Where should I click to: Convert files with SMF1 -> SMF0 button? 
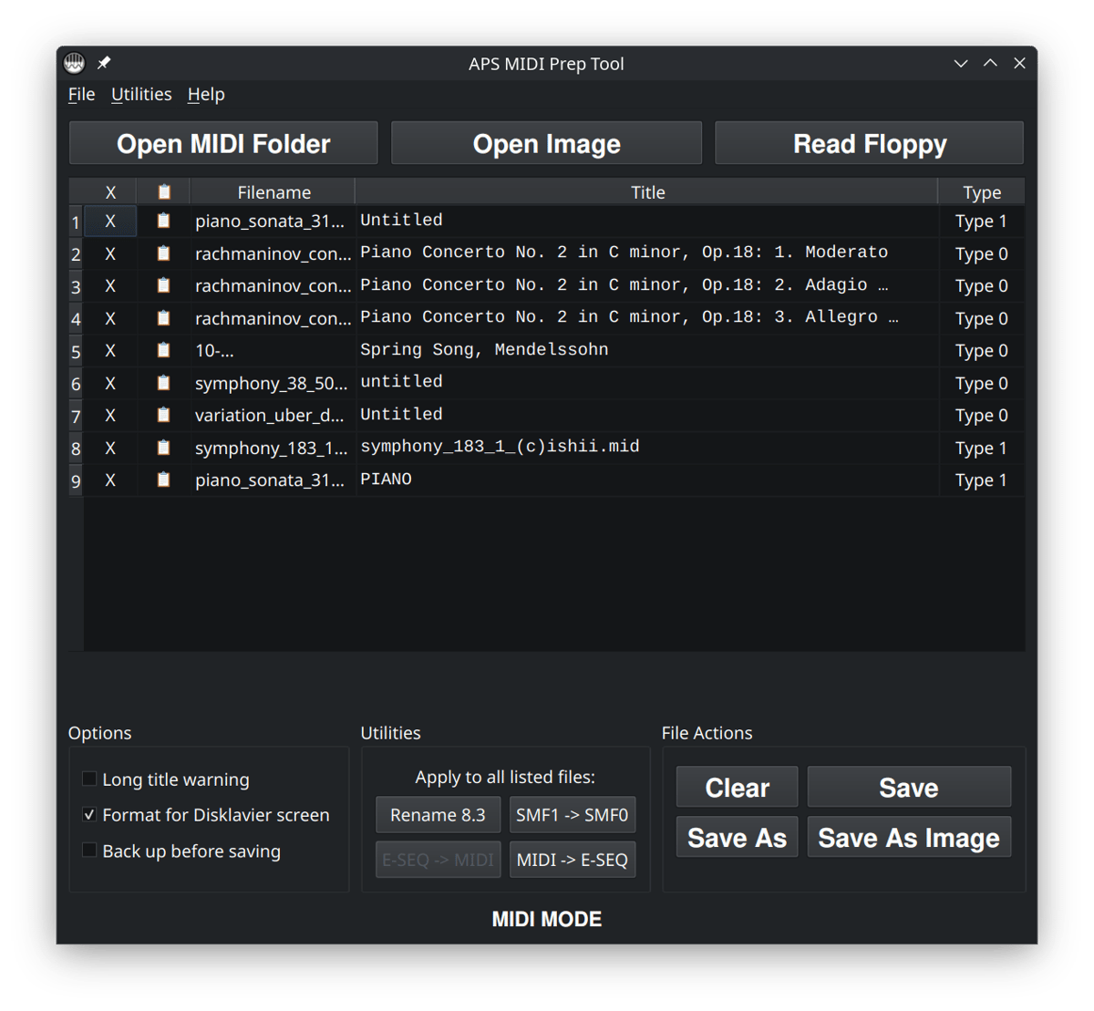tap(572, 815)
